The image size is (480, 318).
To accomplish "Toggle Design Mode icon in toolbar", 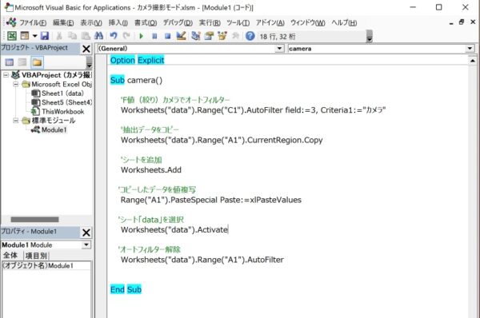I will pos(182,36).
